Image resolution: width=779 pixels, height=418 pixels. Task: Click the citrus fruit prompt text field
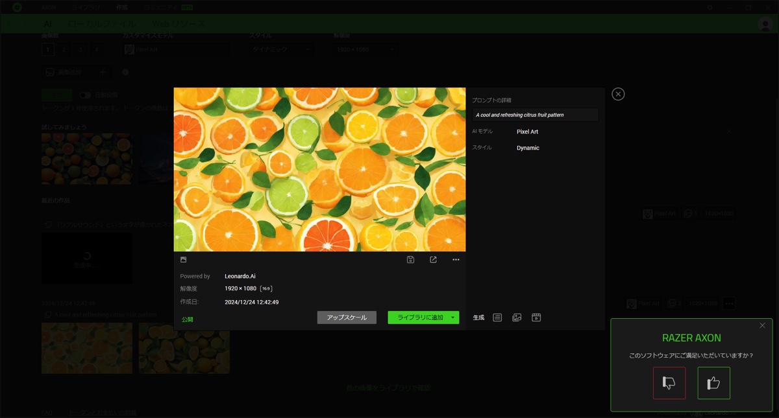coord(535,115)
